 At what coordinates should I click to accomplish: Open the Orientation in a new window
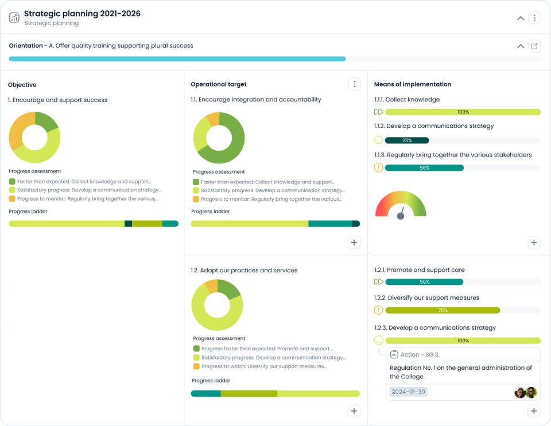pos(534,46)
